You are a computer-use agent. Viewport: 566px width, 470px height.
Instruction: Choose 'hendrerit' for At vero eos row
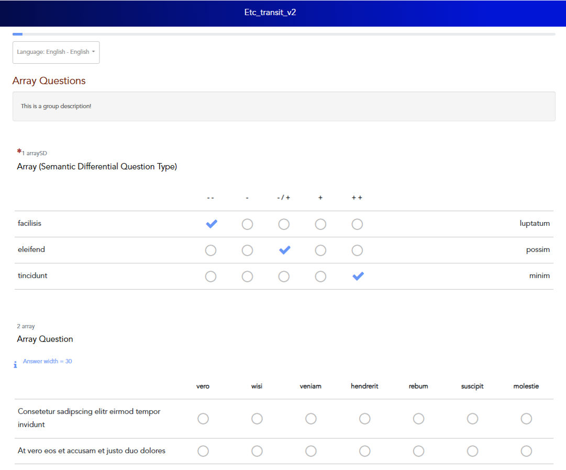364,451
